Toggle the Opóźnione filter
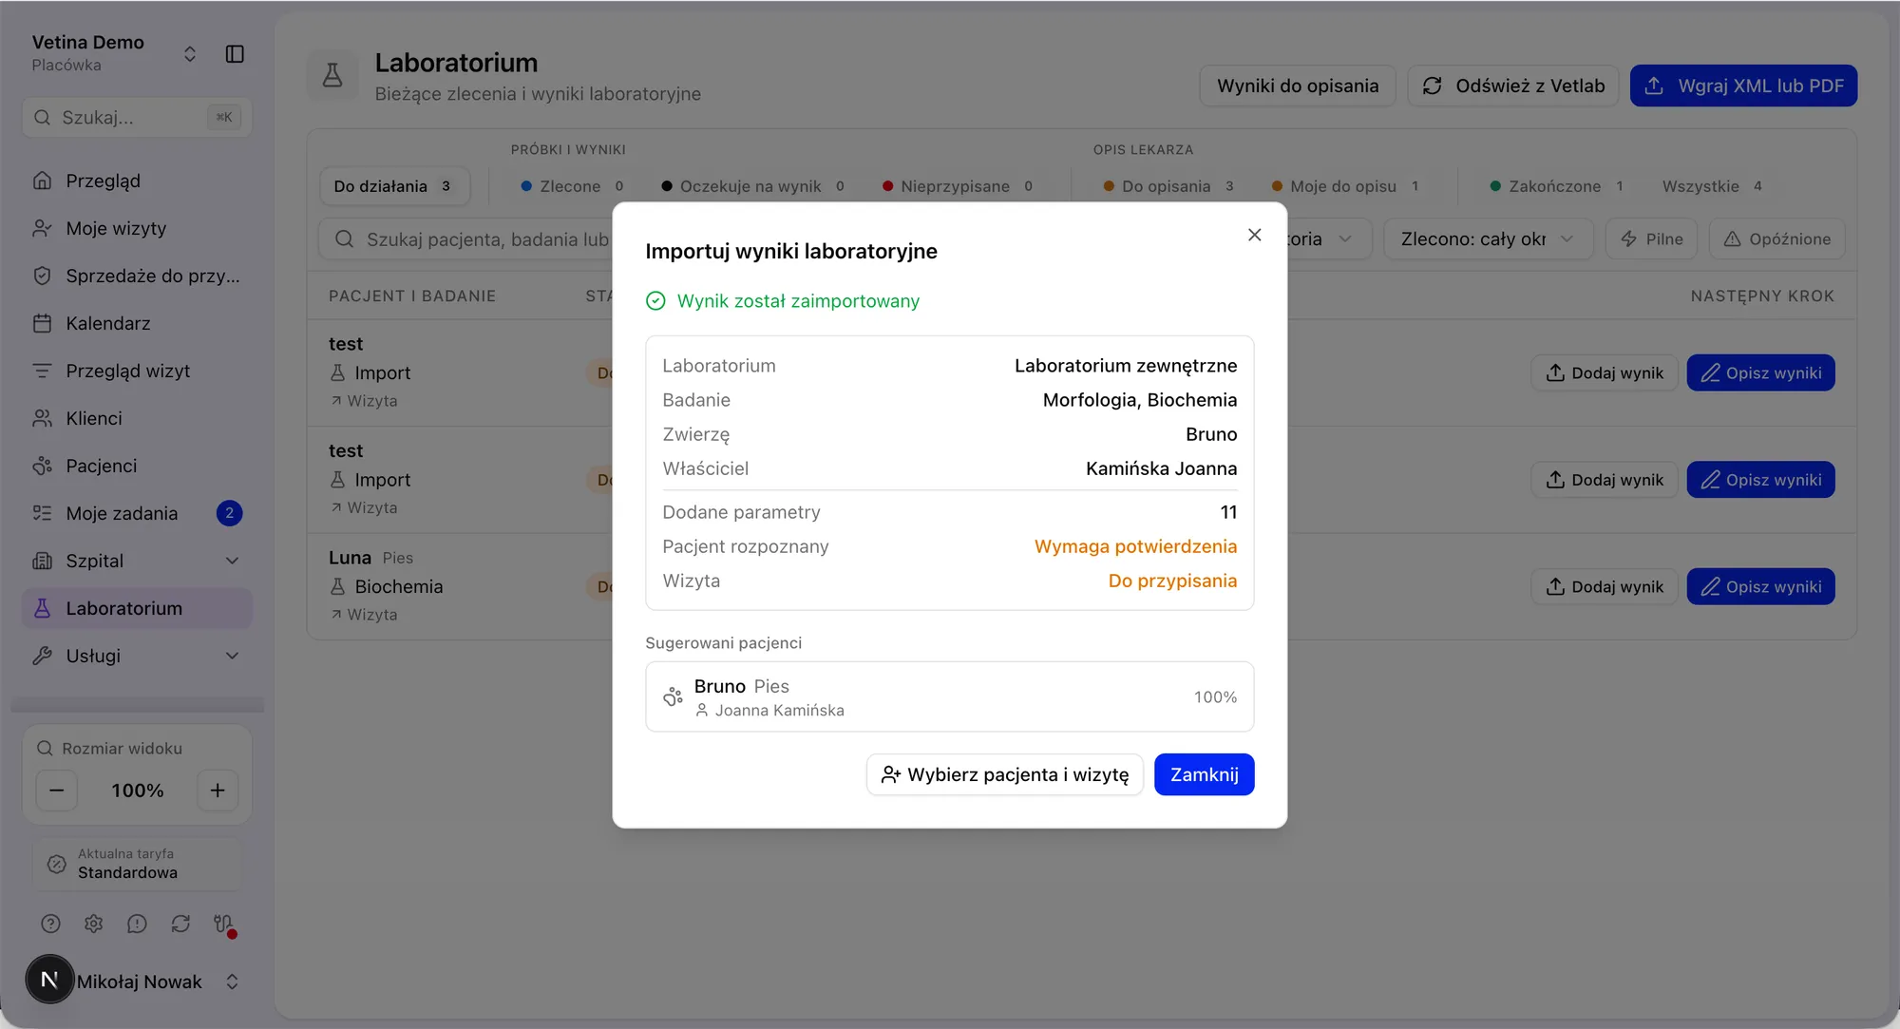Image resolution: width=1900 pixels, height=1029 pixels. [1776, 238]
